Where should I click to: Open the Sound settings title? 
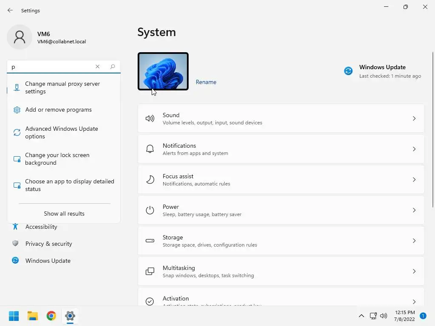coord(171,115)
